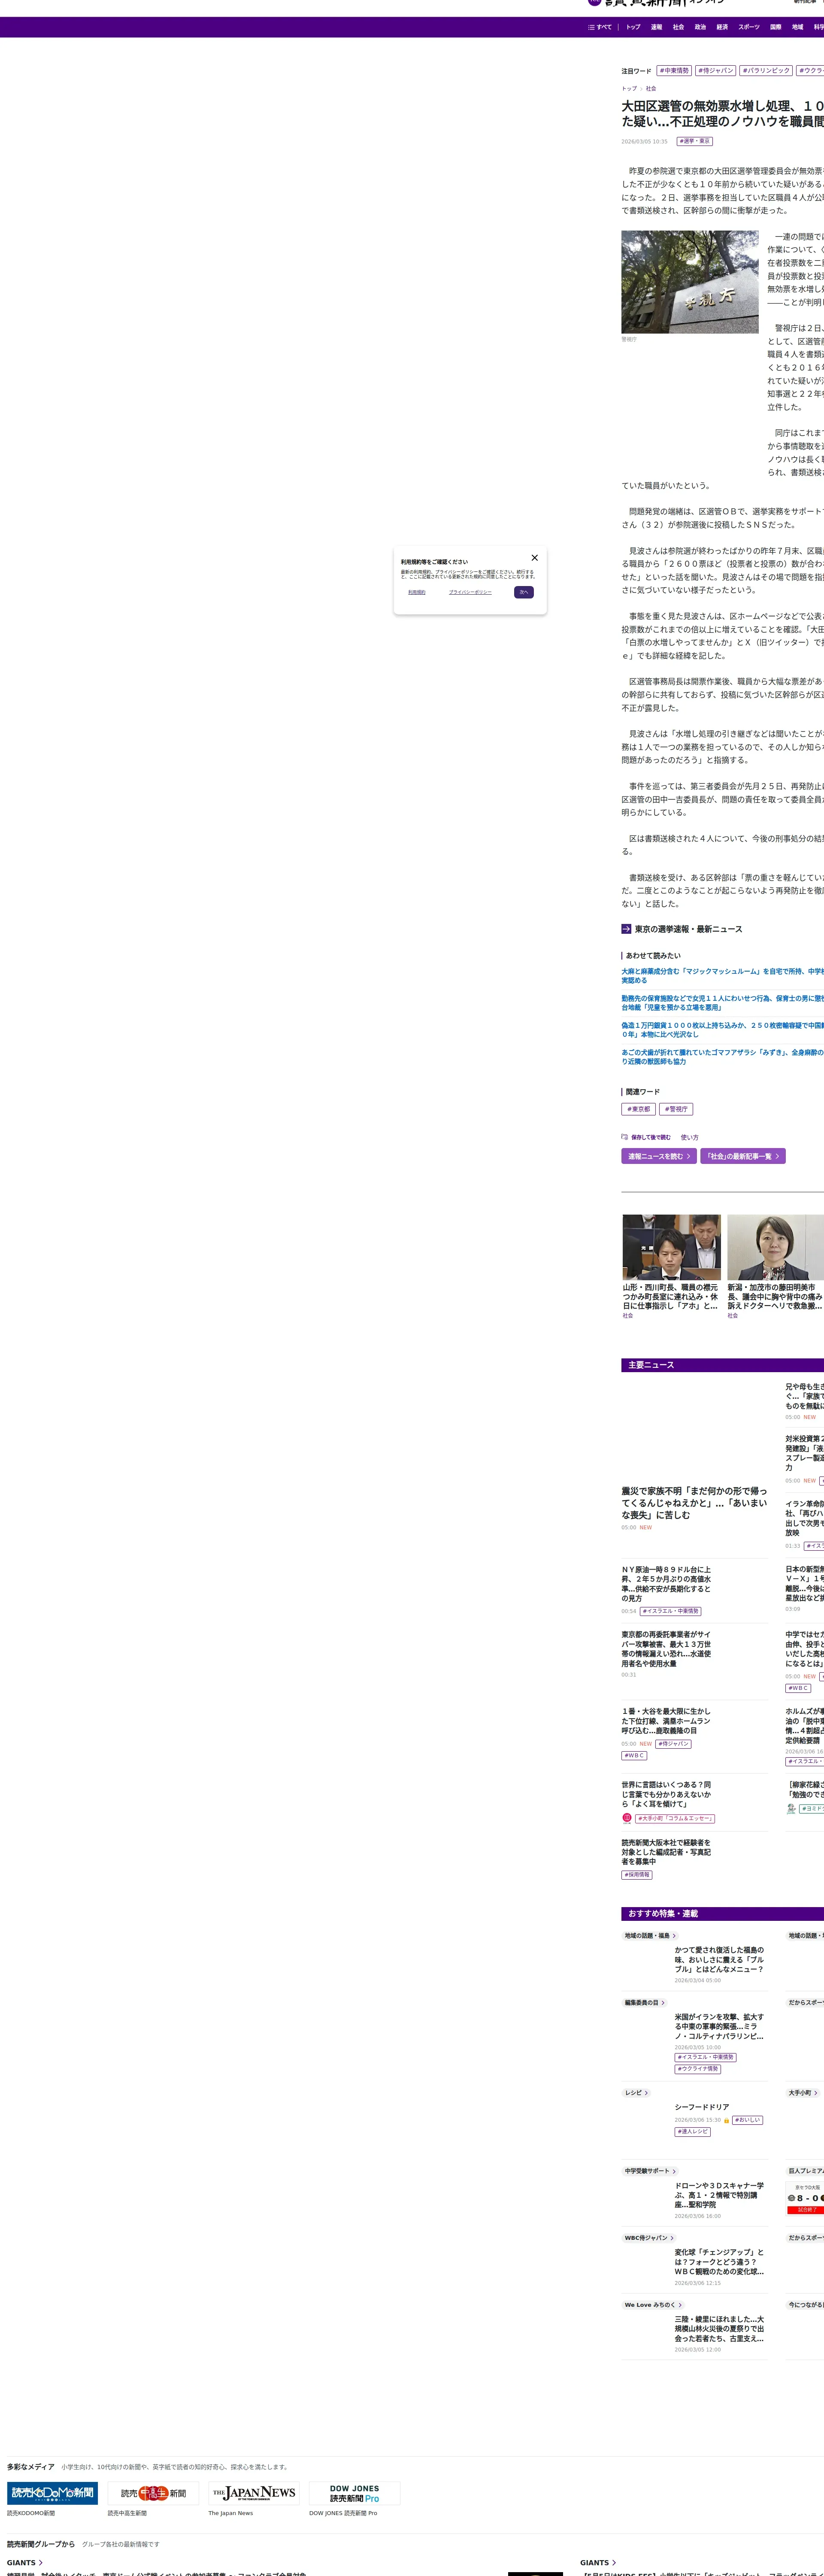Viewport: 824px width, 2576px height.
Task: Click the 保存して後で読む bookmark icon
Action: pyautogui.click(x=625, y=1137)
